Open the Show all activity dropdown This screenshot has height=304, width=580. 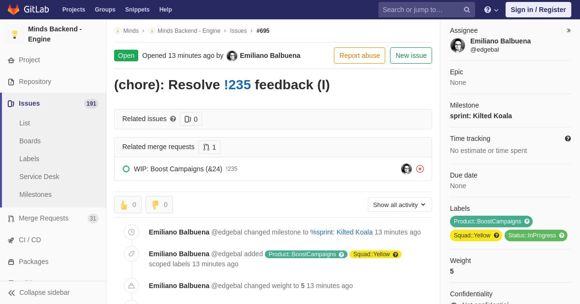[399, 205]
